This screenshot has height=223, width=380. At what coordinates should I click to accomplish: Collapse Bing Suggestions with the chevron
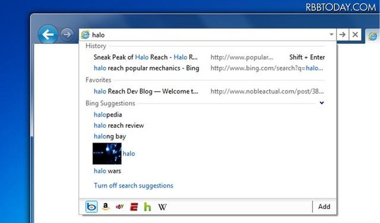point(322,103)
